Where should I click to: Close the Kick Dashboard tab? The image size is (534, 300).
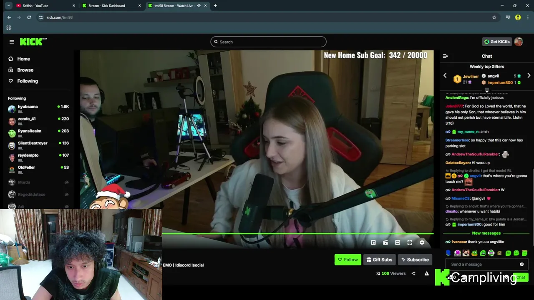point(140,5)
